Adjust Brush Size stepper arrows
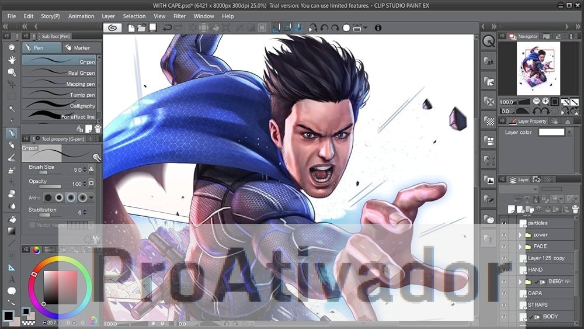Image resolution: width=584 pixels, height=329 pixels. coord(85,169)
